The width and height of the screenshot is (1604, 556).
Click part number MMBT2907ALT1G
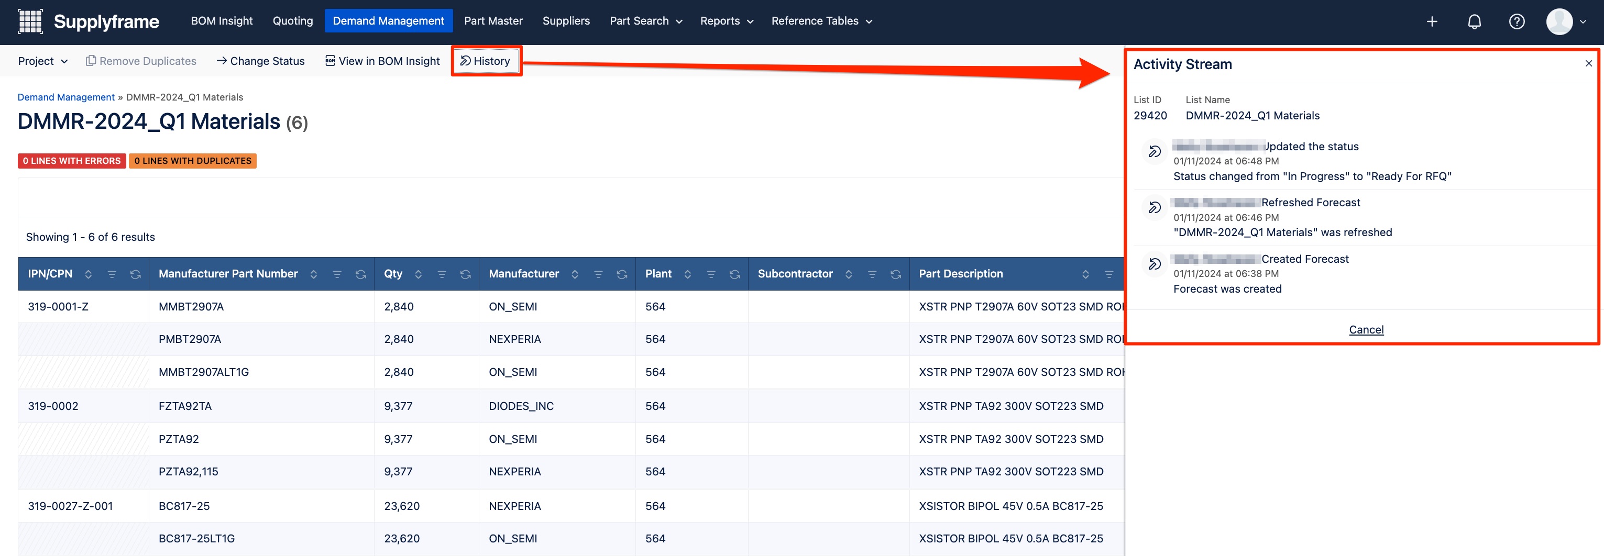[x=204, y=372]
